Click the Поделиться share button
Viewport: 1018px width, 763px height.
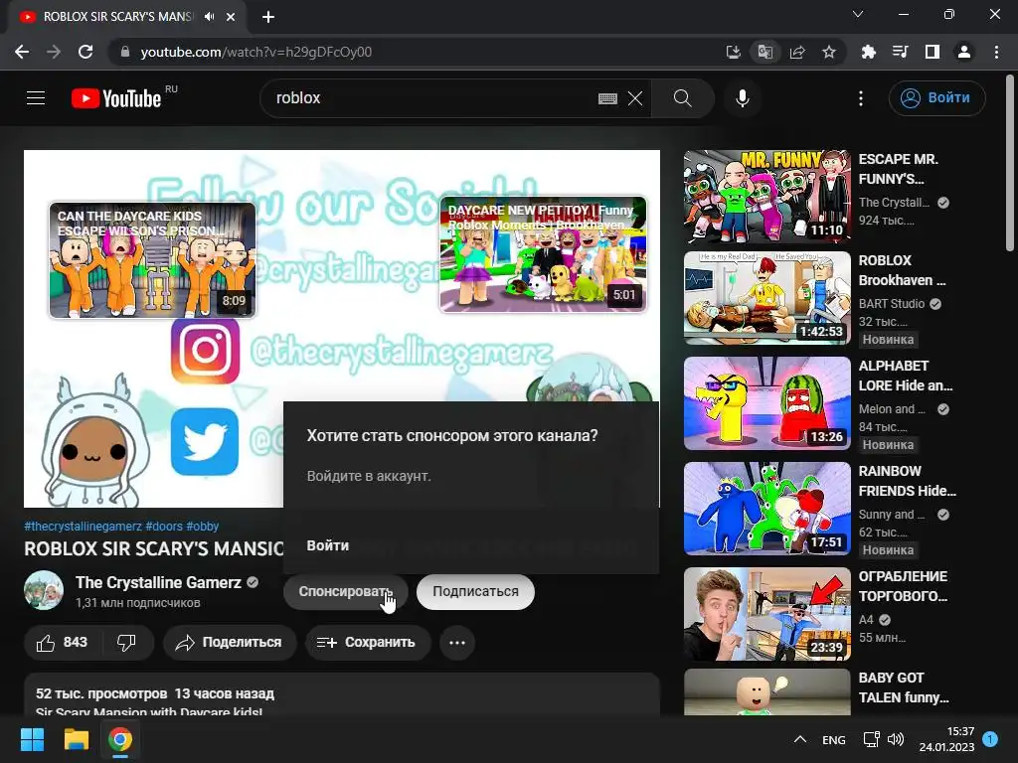click(230, 643)
